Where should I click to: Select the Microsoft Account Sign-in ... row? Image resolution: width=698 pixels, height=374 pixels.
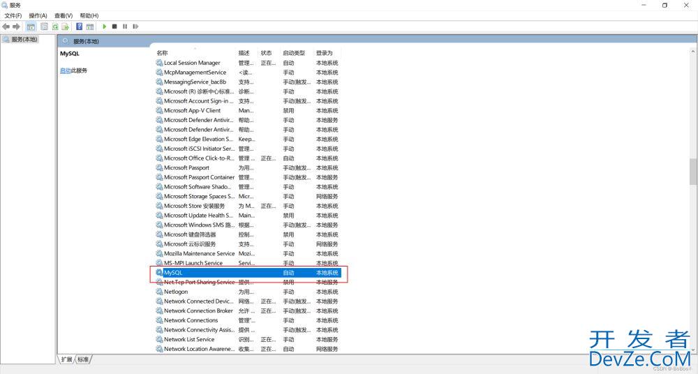(248, 101)
